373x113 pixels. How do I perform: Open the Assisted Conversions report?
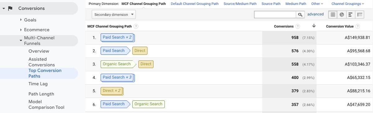click(x=42, y=62)
